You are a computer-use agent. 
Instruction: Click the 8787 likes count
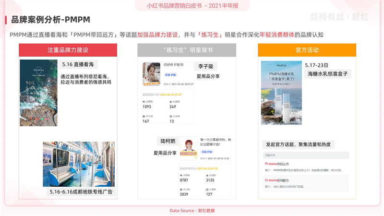[x=184, y=180]
